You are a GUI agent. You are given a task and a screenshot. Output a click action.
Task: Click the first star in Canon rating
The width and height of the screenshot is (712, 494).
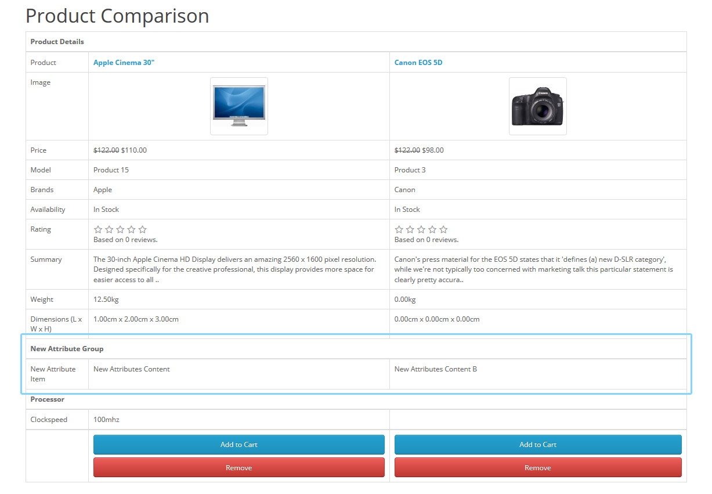399,229
